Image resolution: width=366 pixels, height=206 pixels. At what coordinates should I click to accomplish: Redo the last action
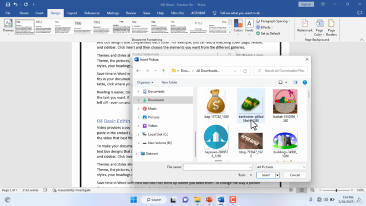tap(26, 5)
